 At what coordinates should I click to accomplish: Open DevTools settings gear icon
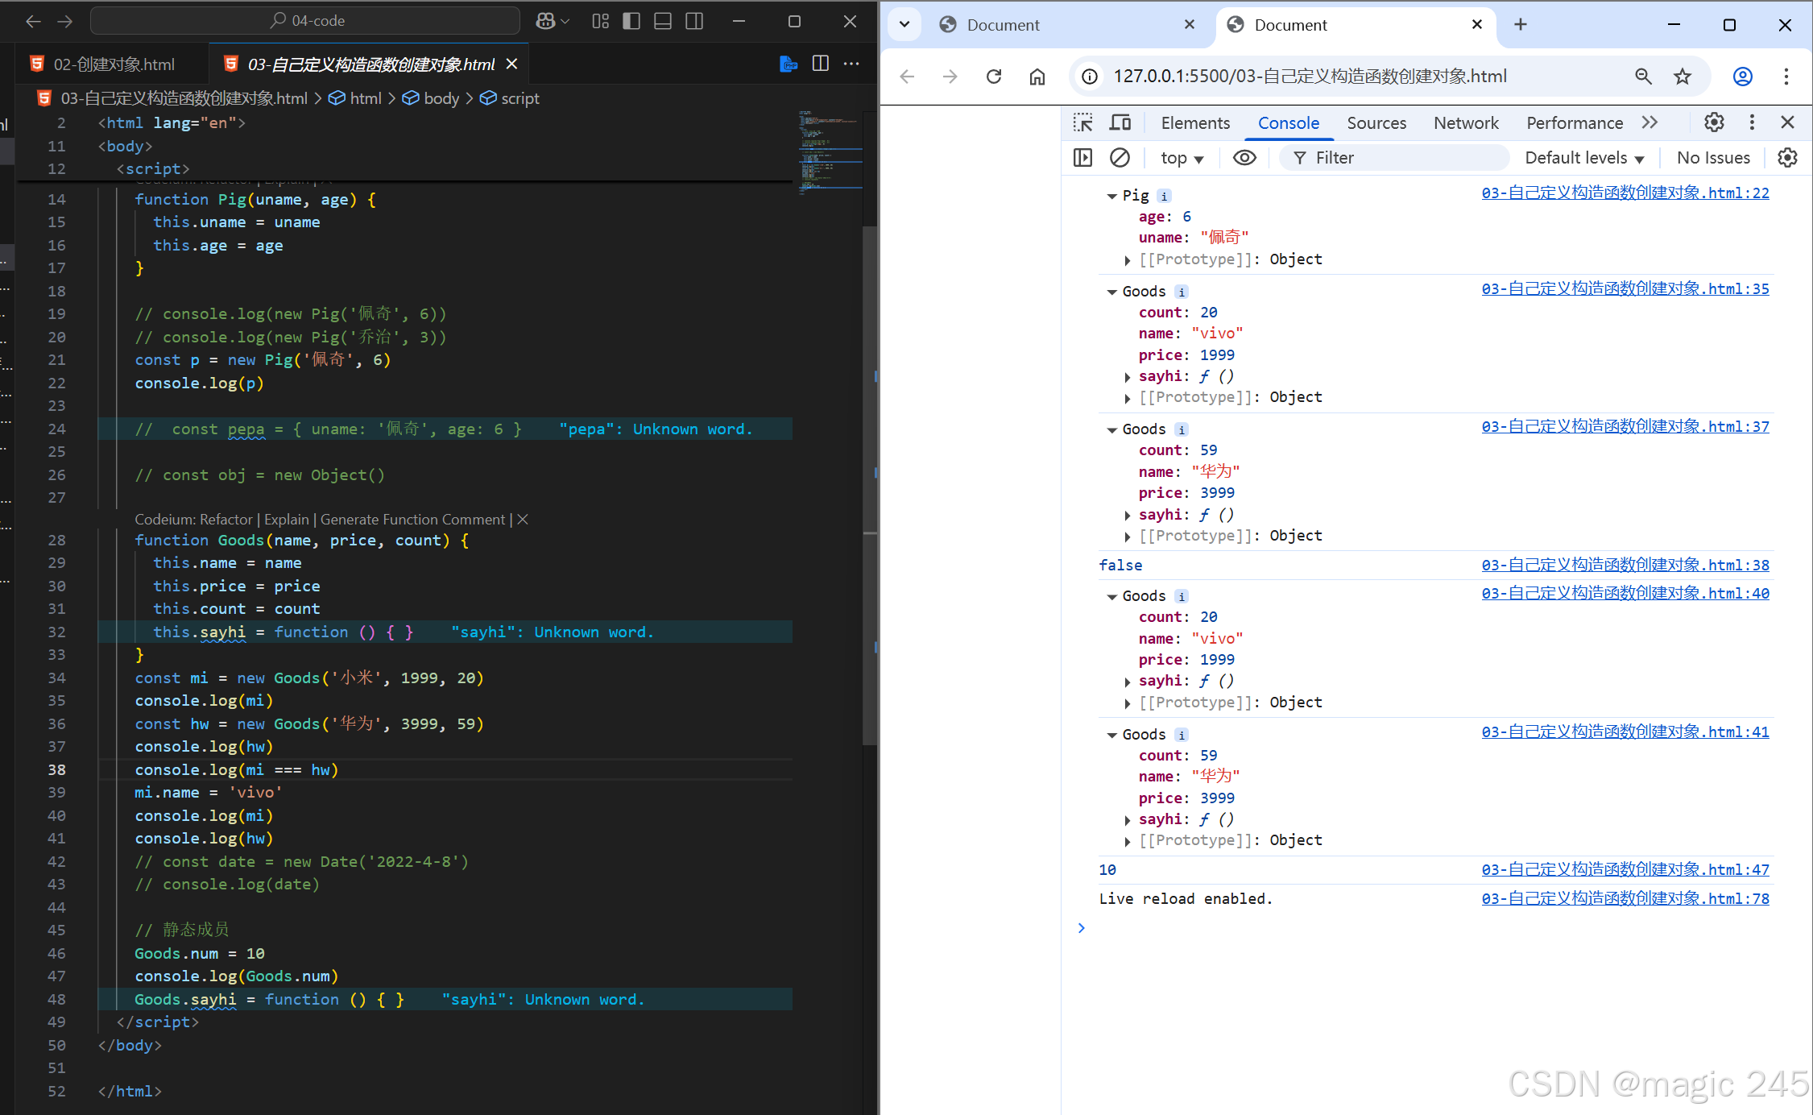[1714, 122]
